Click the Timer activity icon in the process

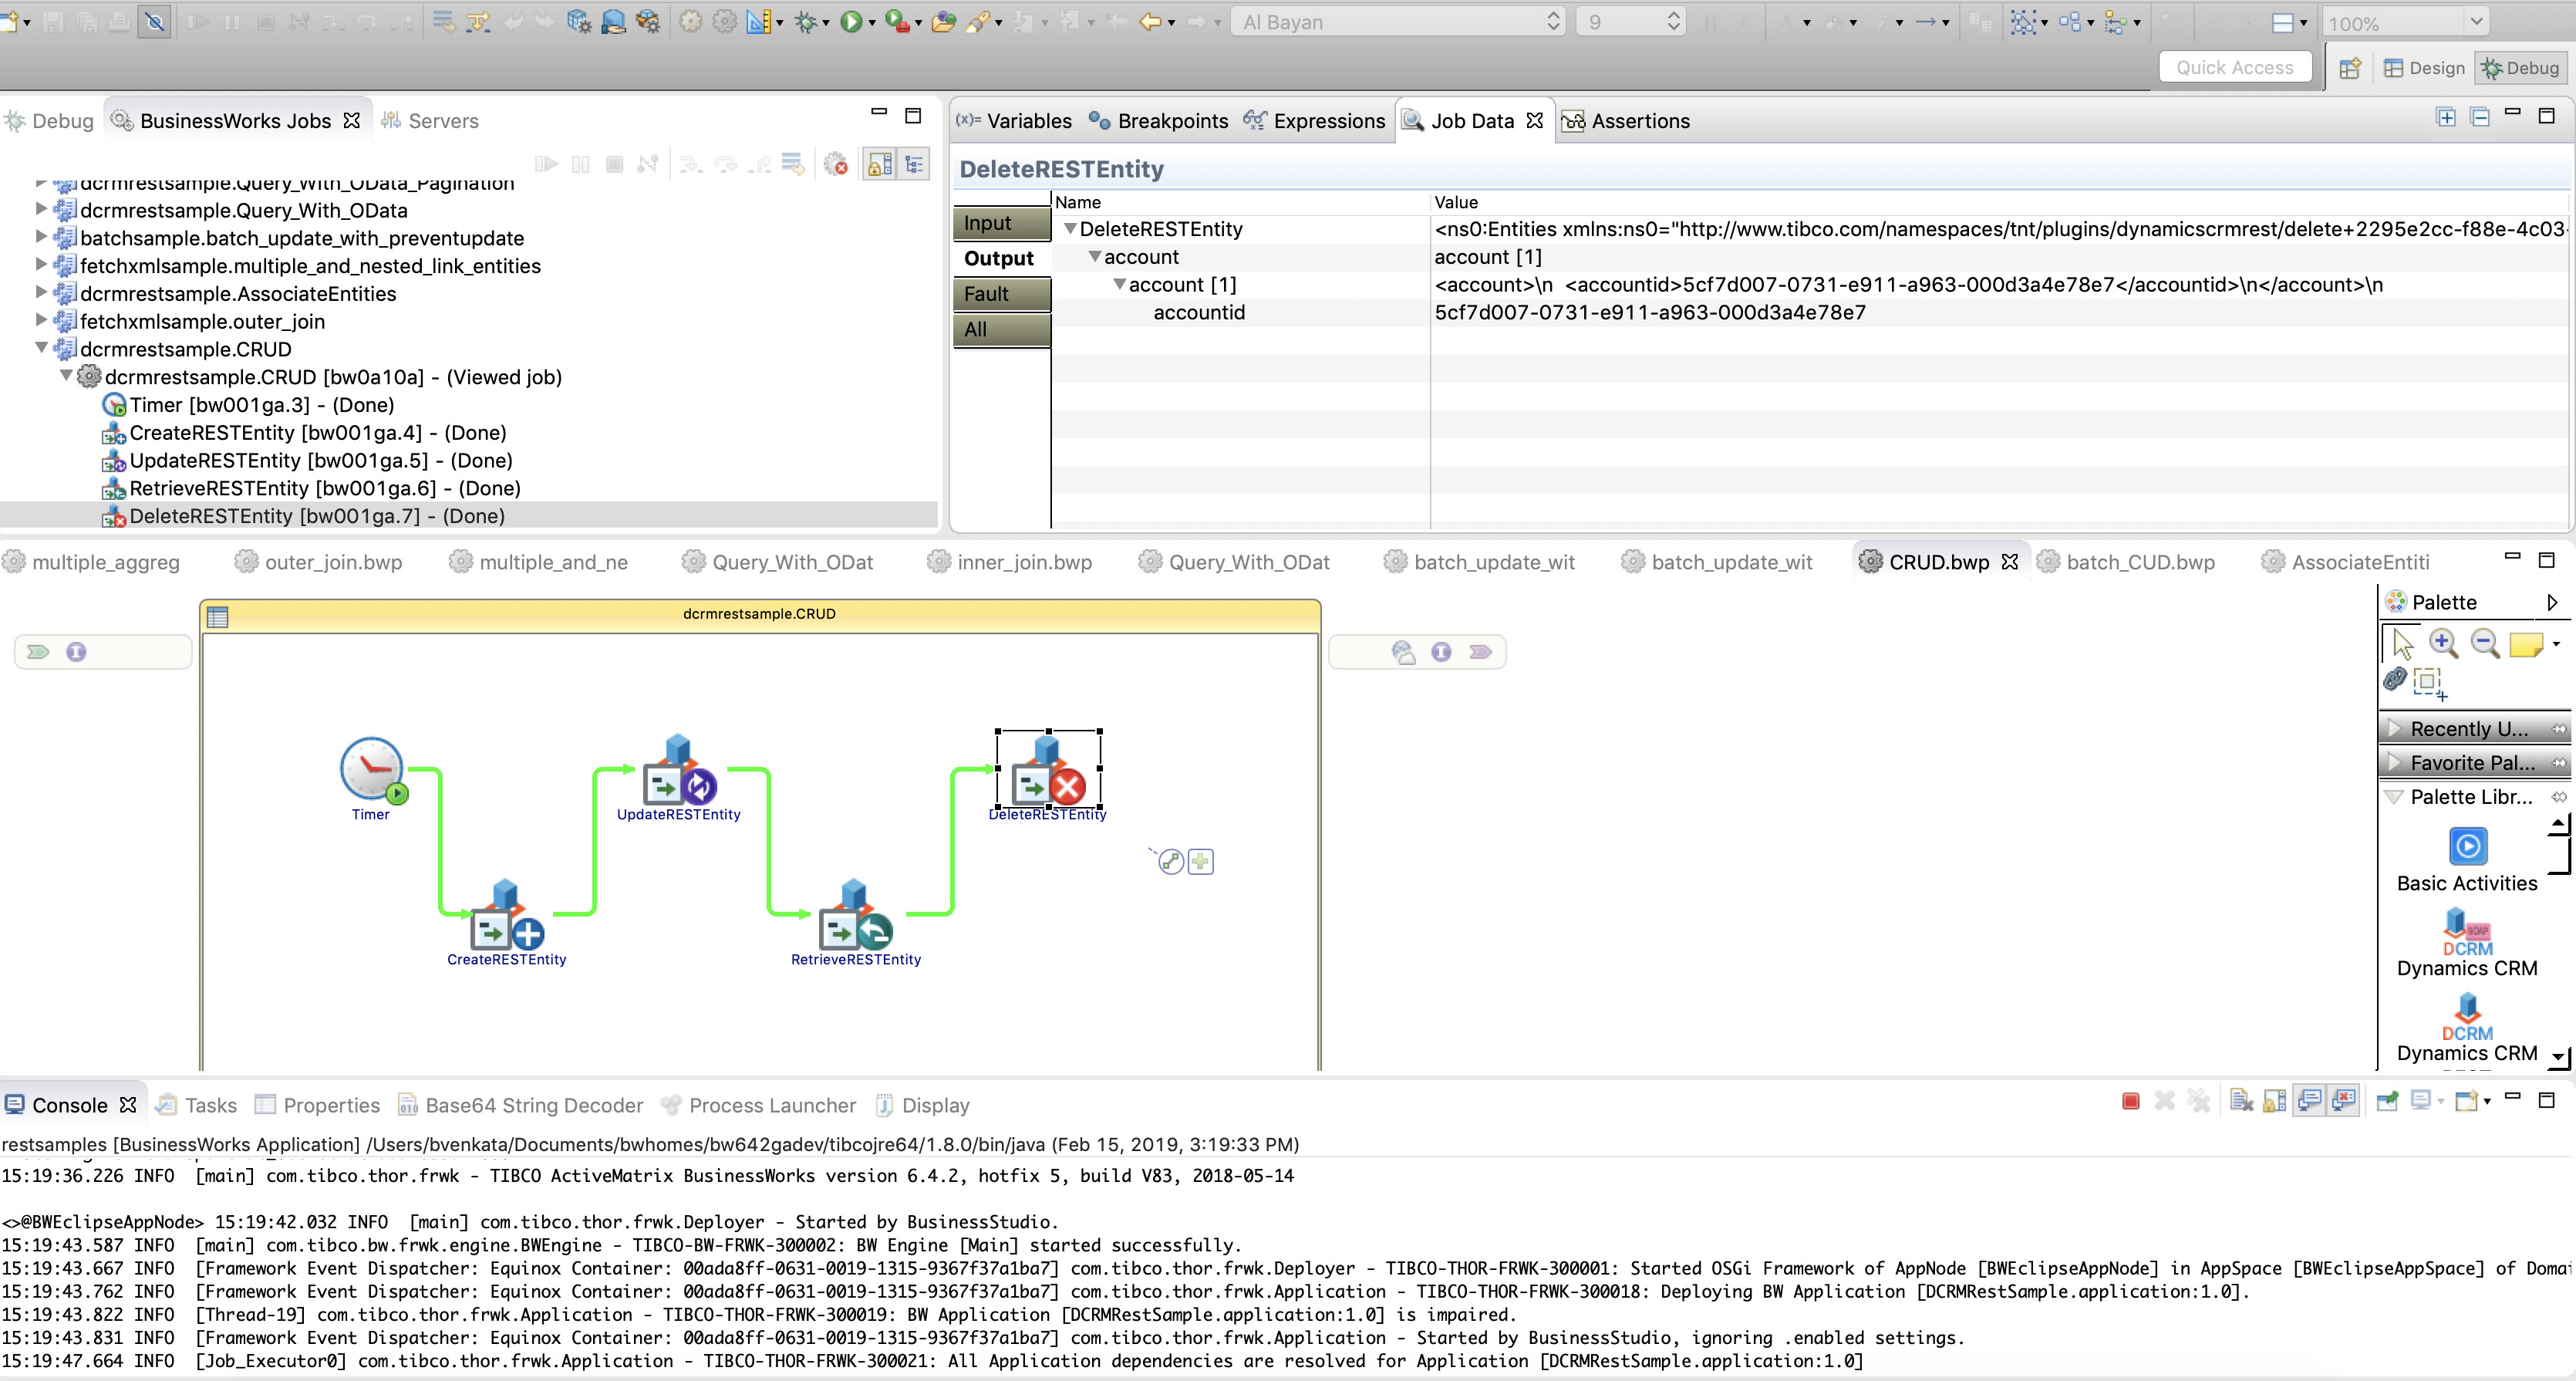372,769
